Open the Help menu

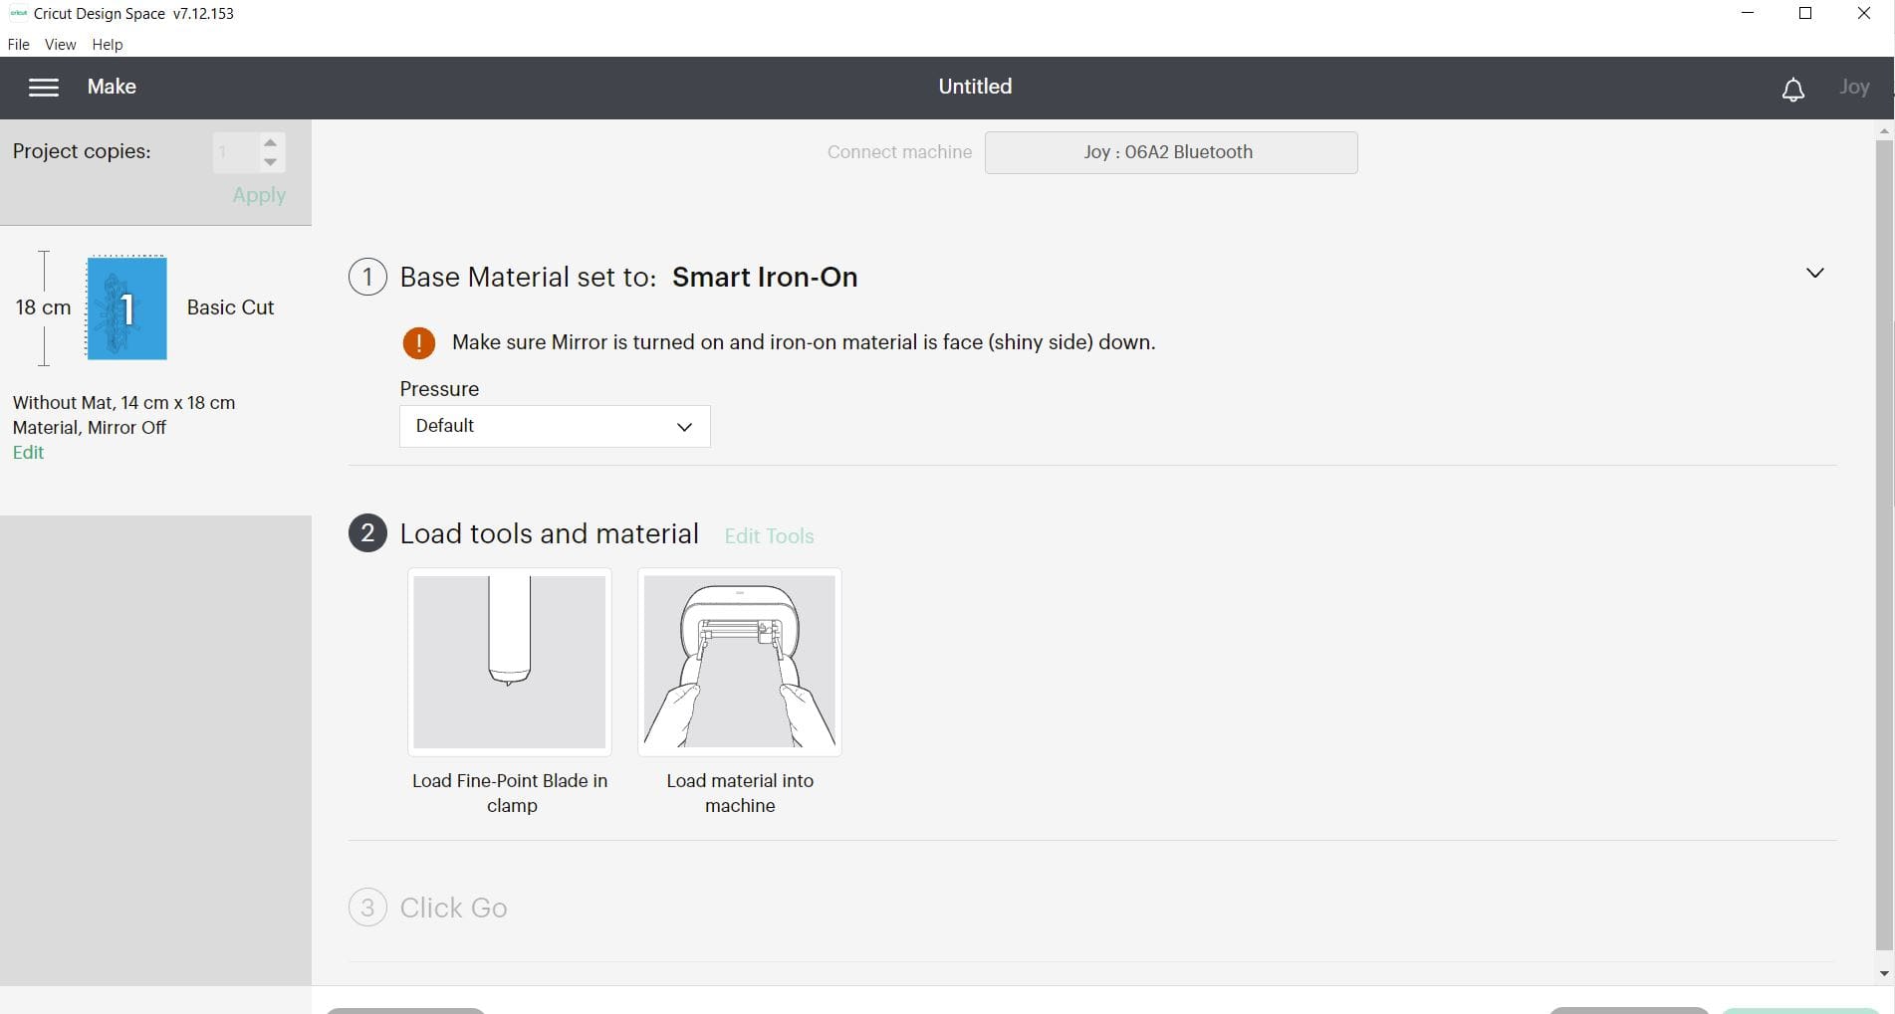108,45
